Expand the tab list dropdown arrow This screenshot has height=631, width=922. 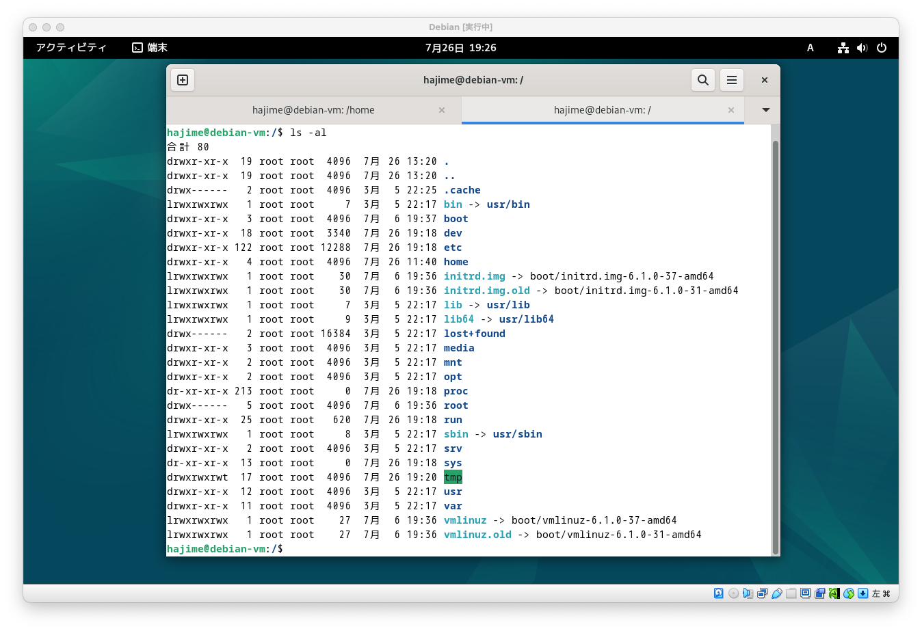point(765,110)
